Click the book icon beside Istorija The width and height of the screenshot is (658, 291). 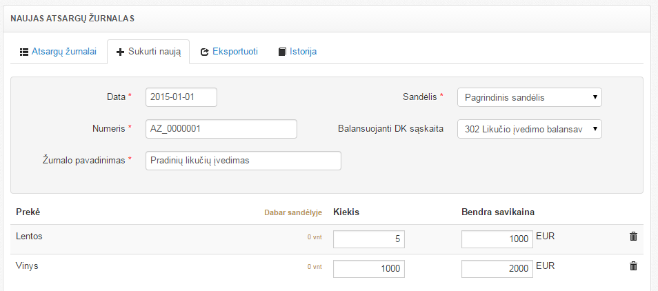coord(282,52)
